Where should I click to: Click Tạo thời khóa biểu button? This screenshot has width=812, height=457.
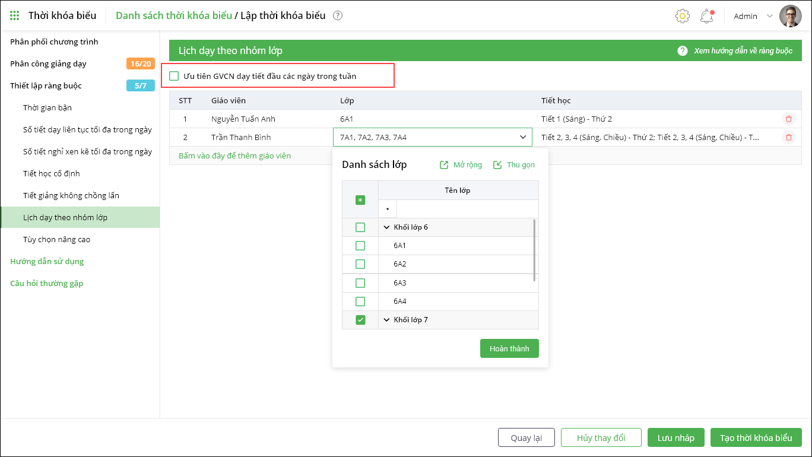(756, 437)
